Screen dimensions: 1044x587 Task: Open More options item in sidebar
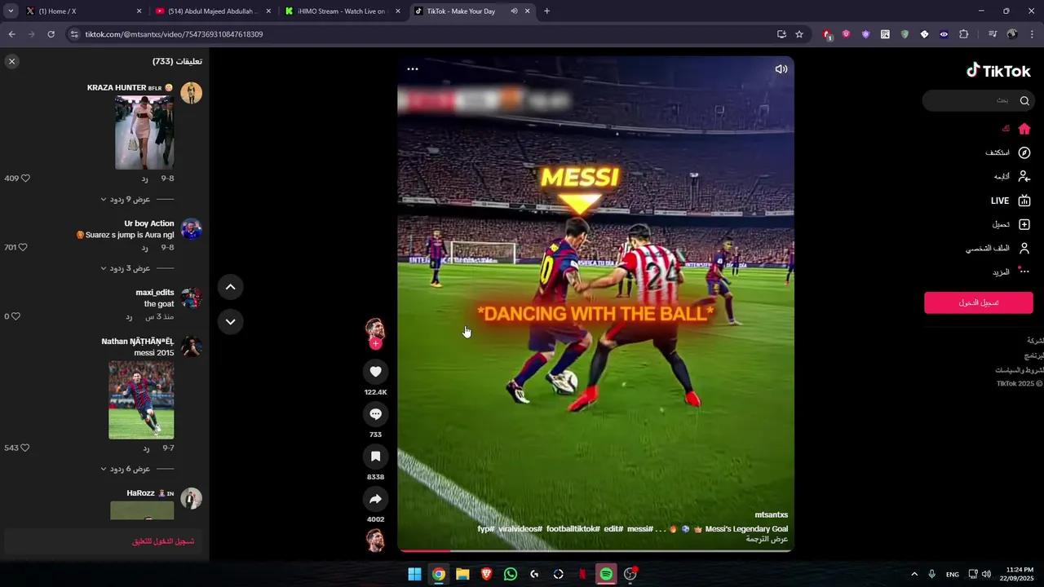click(1011, 271)
